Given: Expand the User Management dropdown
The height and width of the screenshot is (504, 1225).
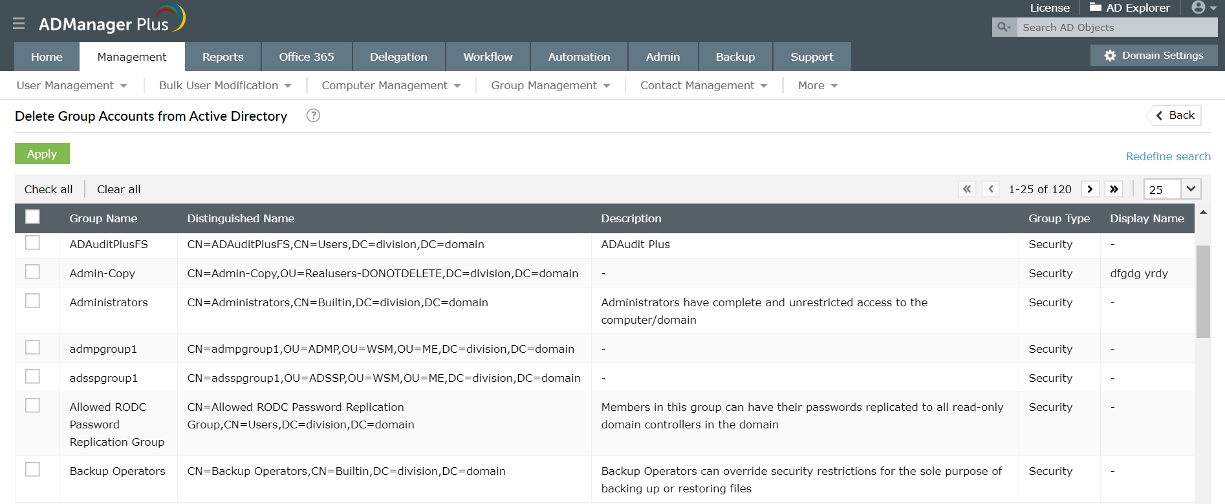Looking at the screenshot, I should (x=72, y=85).
